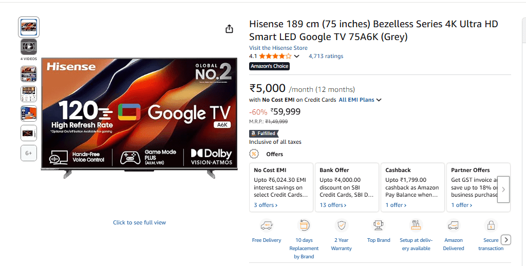Select the first product thumbnail image
The image size is (526, 266).
29,27
